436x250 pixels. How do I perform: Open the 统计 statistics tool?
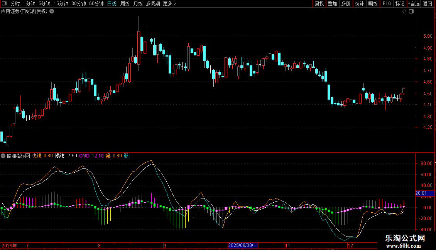click(x=359, y=4)
